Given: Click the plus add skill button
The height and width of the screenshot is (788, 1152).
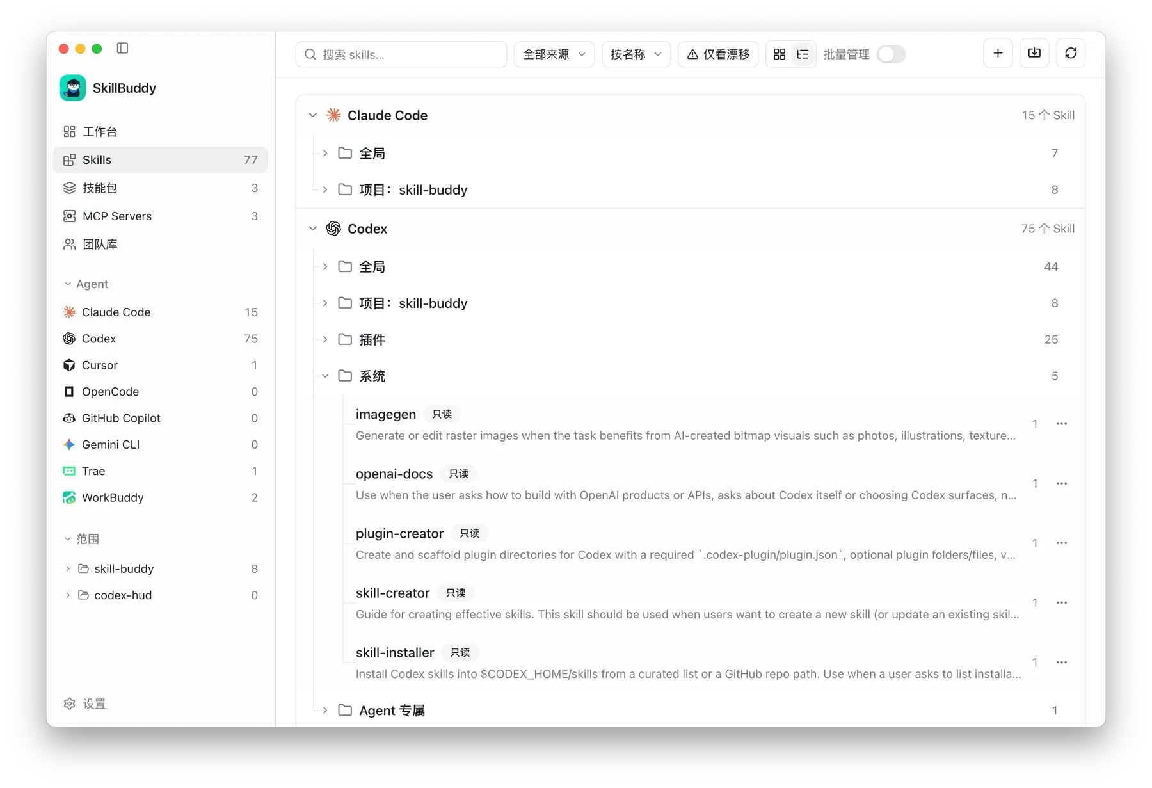Looking at the screenshot, I should coord(998,54).
